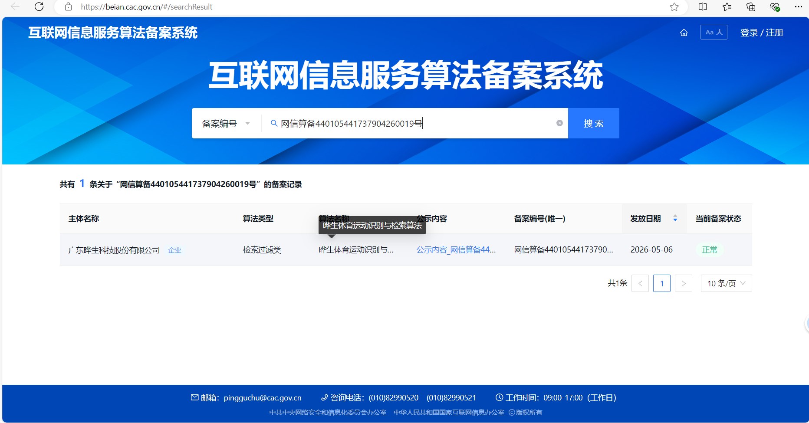Open the 公示内容_网信算备44... link

pyautogui.click(x=456, y=250)
